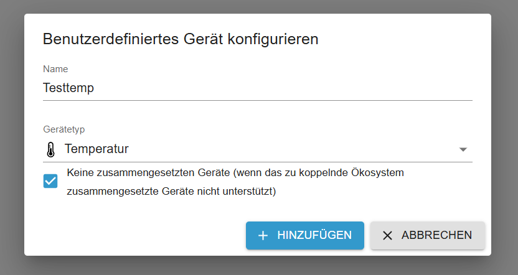The width and height of the screenshot is (518, 275).
Task: Open the Temperatur device type selector
Action: [x=97, y=149]
